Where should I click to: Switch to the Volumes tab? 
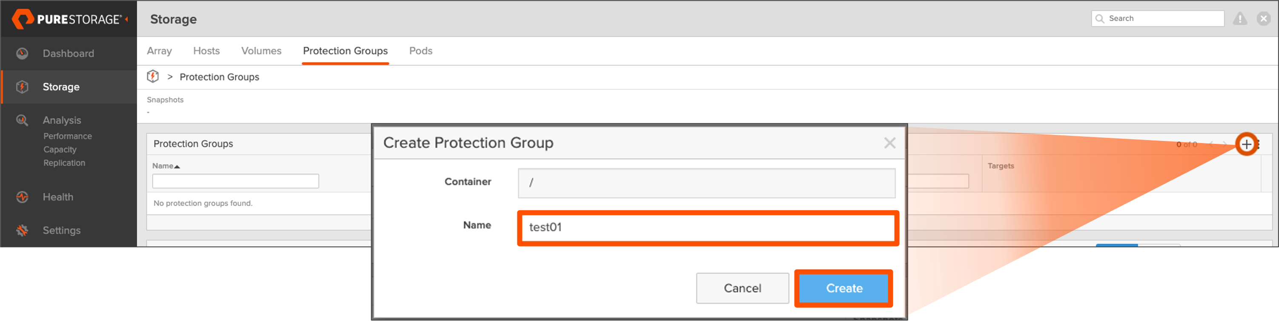(261, 51)
